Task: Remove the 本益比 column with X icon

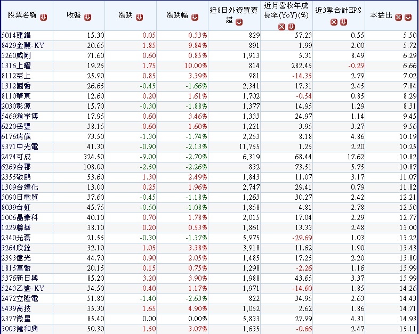Action: [398, 18]
